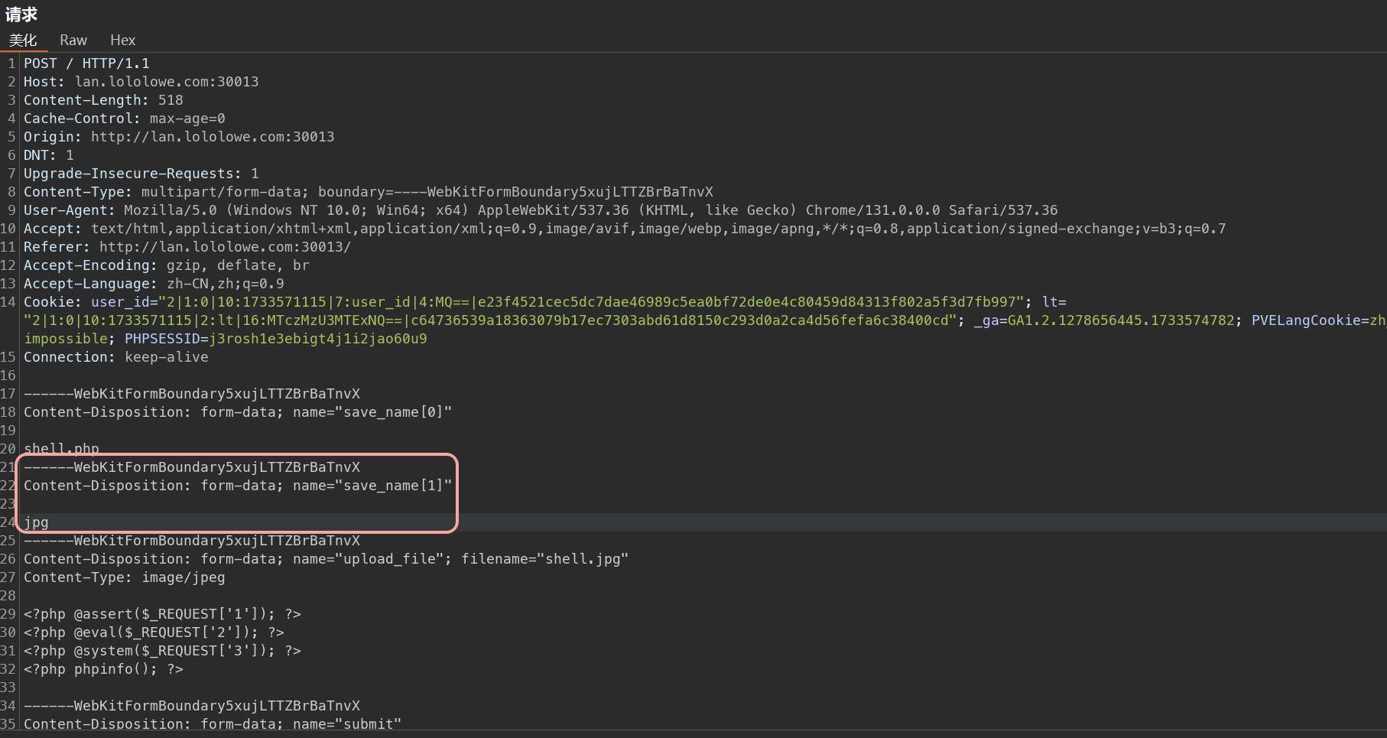Switch to the Hex tab

click(122, 40)
